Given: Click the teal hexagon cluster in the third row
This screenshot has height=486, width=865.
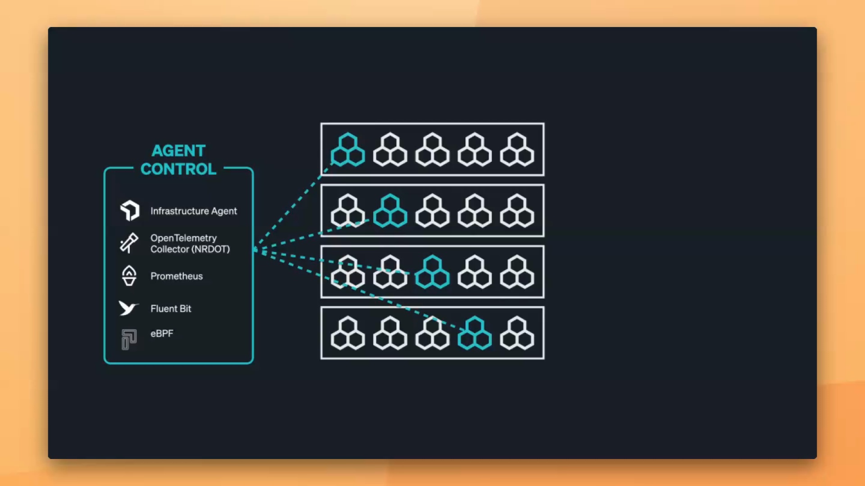Looking at the screenshot, I should tap(432, 272).
